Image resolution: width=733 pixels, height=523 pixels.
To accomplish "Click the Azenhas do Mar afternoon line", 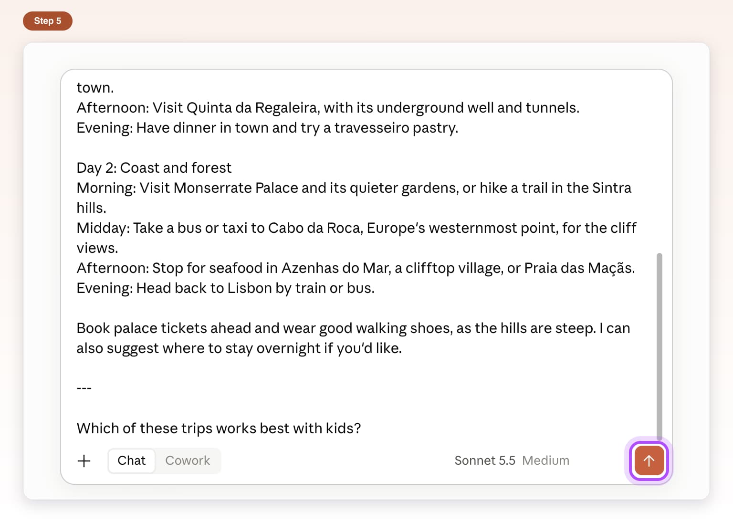I will [x=356, y=268].
